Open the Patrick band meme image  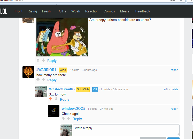tap(62, 37)
